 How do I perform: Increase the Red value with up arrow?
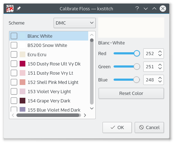(x=160, y=52)
